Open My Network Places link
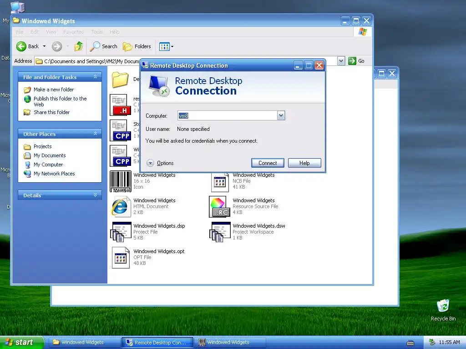Image resolution: width=466 pixels, height=349 pixels. pyautogui.click(x=54, y=174)
